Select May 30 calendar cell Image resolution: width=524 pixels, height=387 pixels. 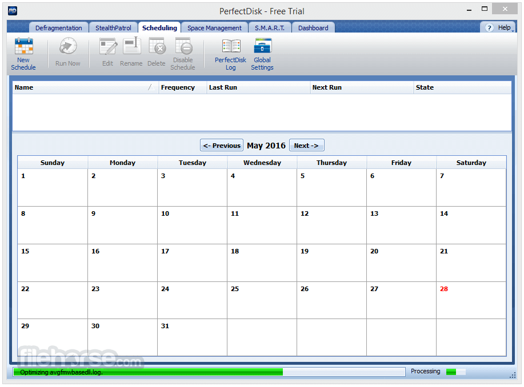pos(123,337)
